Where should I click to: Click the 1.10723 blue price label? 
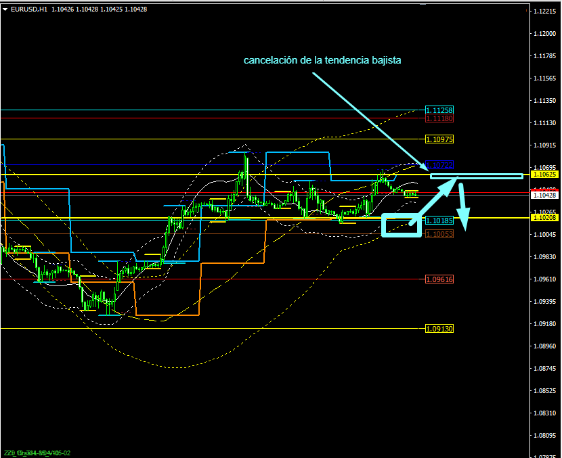pos(439,166)
